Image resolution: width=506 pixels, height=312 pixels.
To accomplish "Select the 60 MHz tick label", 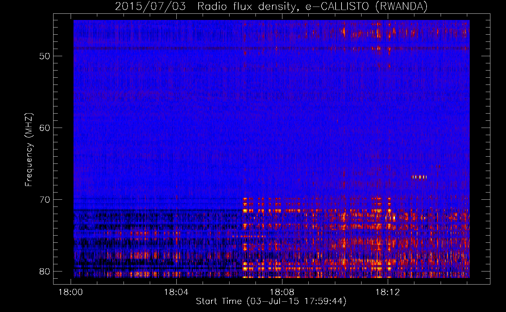I will click(45, 128).
